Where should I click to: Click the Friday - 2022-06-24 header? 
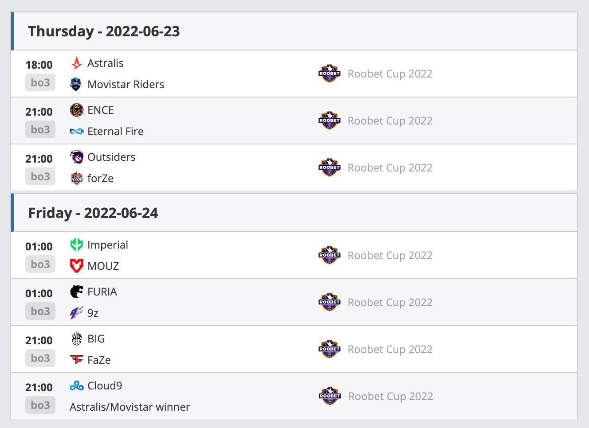[x=94, y=213]
